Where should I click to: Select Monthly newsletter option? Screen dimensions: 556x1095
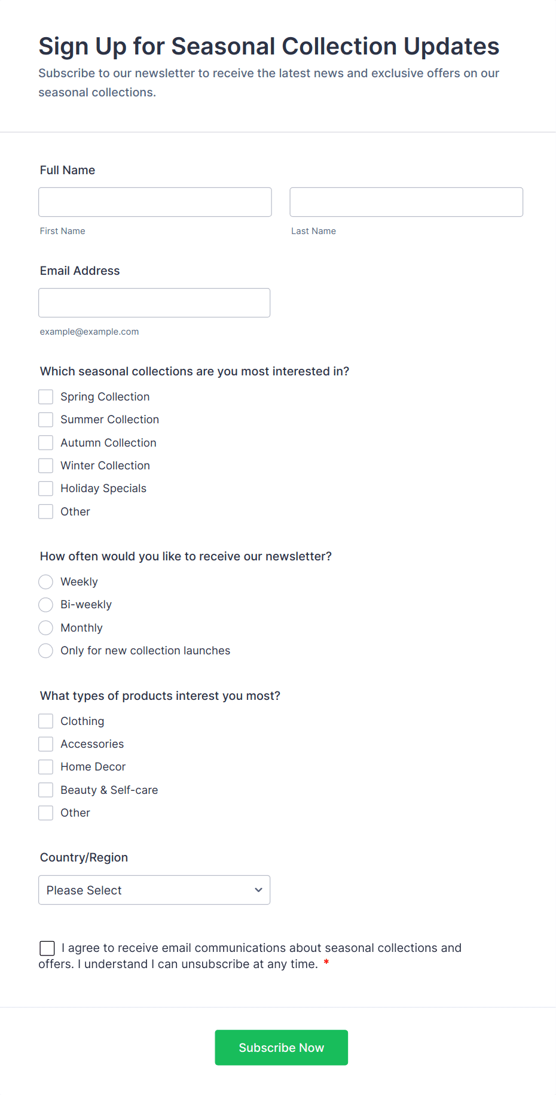(x=45, y=627)
